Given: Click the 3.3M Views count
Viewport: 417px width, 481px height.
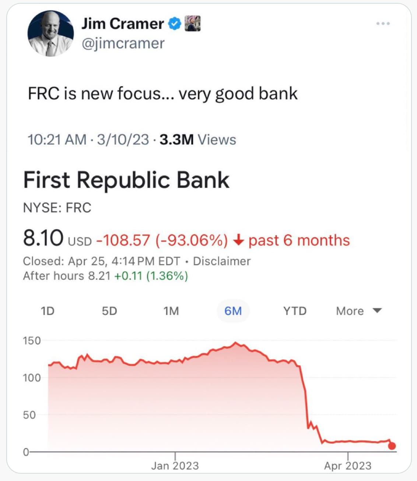Looking at the screenshot, I should coord(198,140).
